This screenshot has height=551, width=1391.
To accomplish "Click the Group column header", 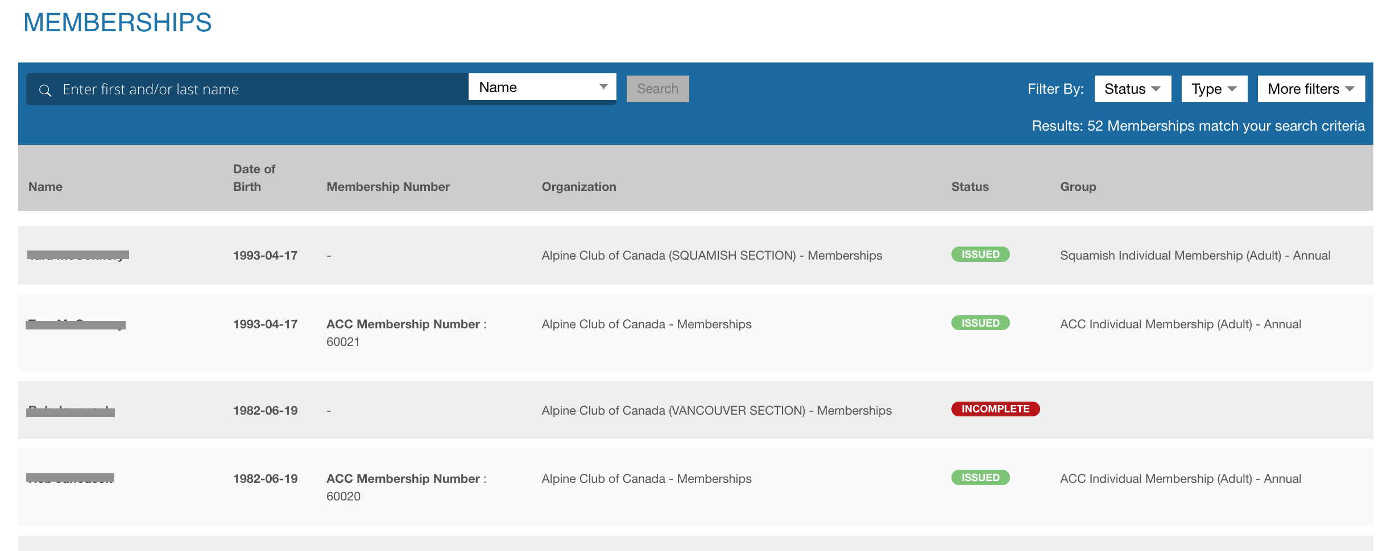I will click(x=1078, y=186).
